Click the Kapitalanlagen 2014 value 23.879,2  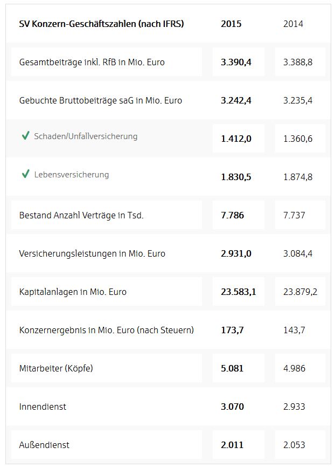coord(300,292)
